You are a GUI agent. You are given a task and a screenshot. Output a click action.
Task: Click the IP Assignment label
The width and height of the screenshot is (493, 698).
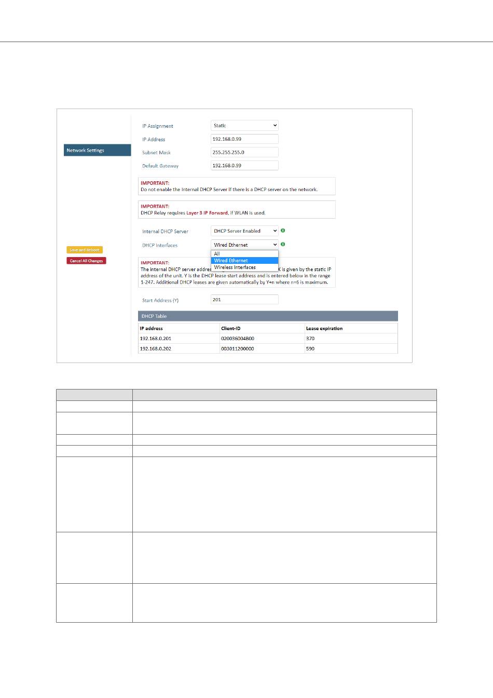coord(158,126)
